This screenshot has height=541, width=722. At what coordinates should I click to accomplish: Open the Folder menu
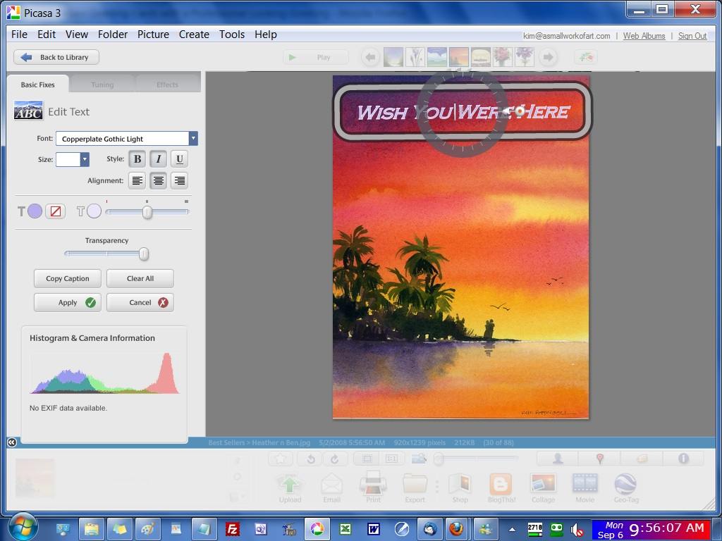[113, 35]
